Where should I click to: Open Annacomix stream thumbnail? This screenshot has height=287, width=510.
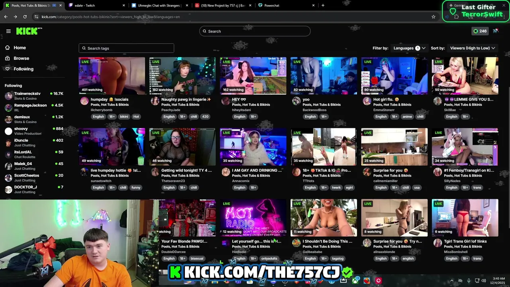coord(253,147)
